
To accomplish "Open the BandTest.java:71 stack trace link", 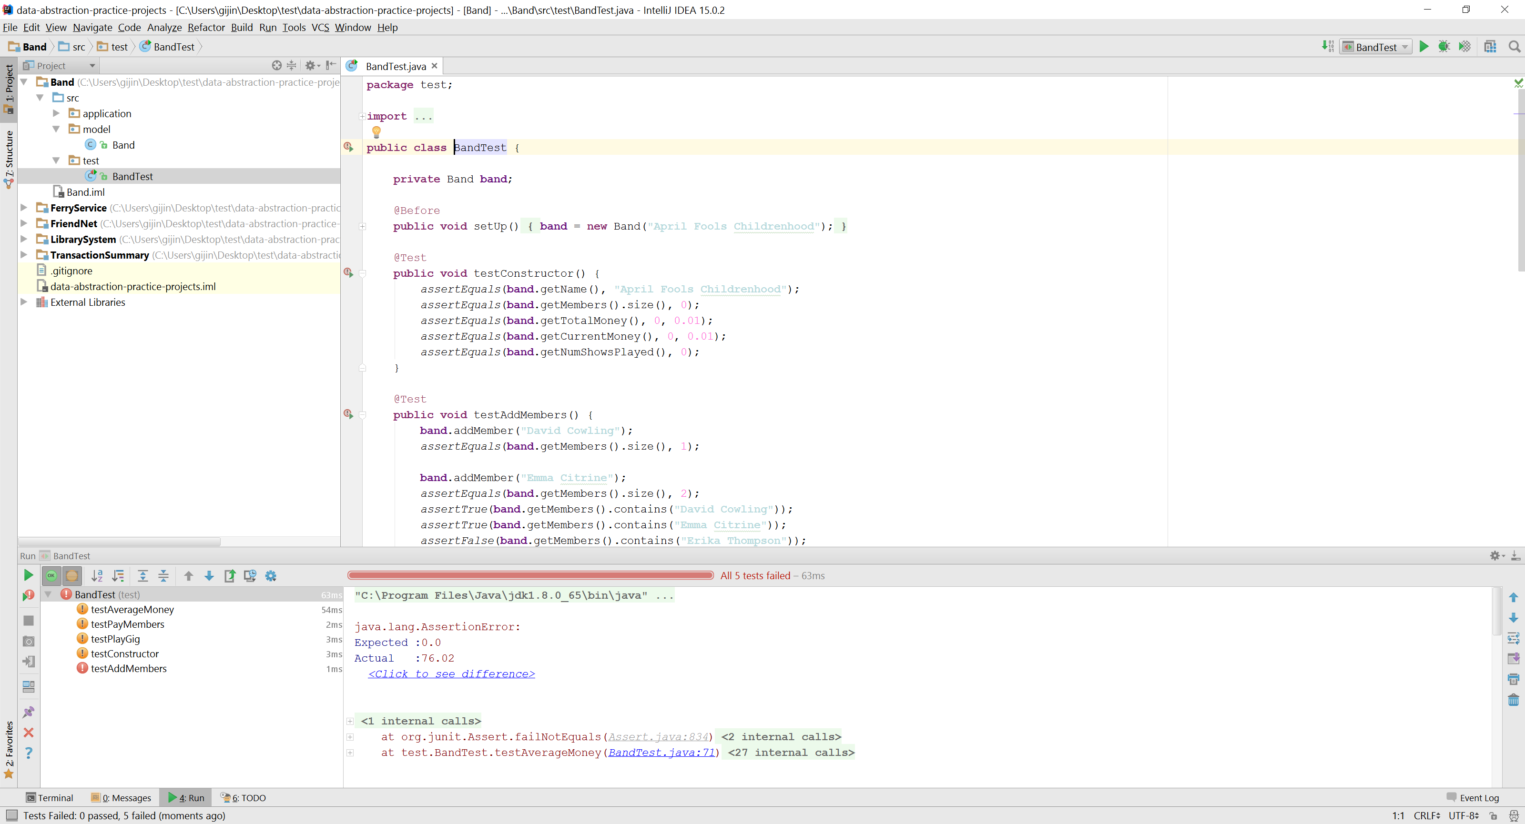I will pyautogui.click(x=661, y=753).
